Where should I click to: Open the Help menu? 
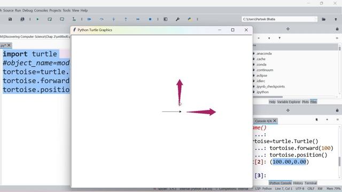84,11
